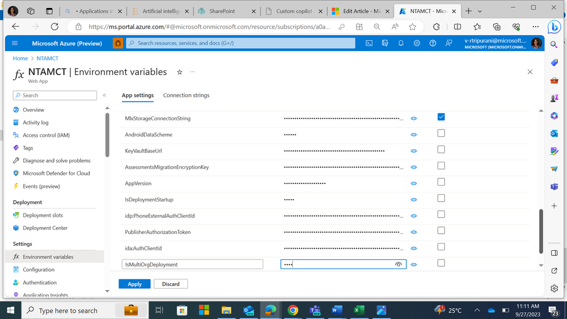Open Bing chat sidebar icon
This screenshot has height=319, width=567.
(554, 27)
